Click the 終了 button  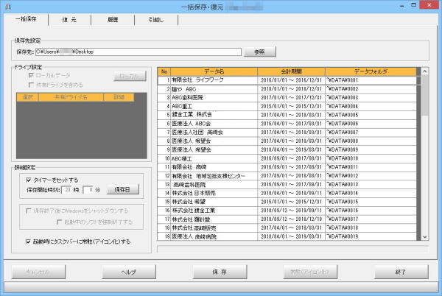tap(401, 272)
